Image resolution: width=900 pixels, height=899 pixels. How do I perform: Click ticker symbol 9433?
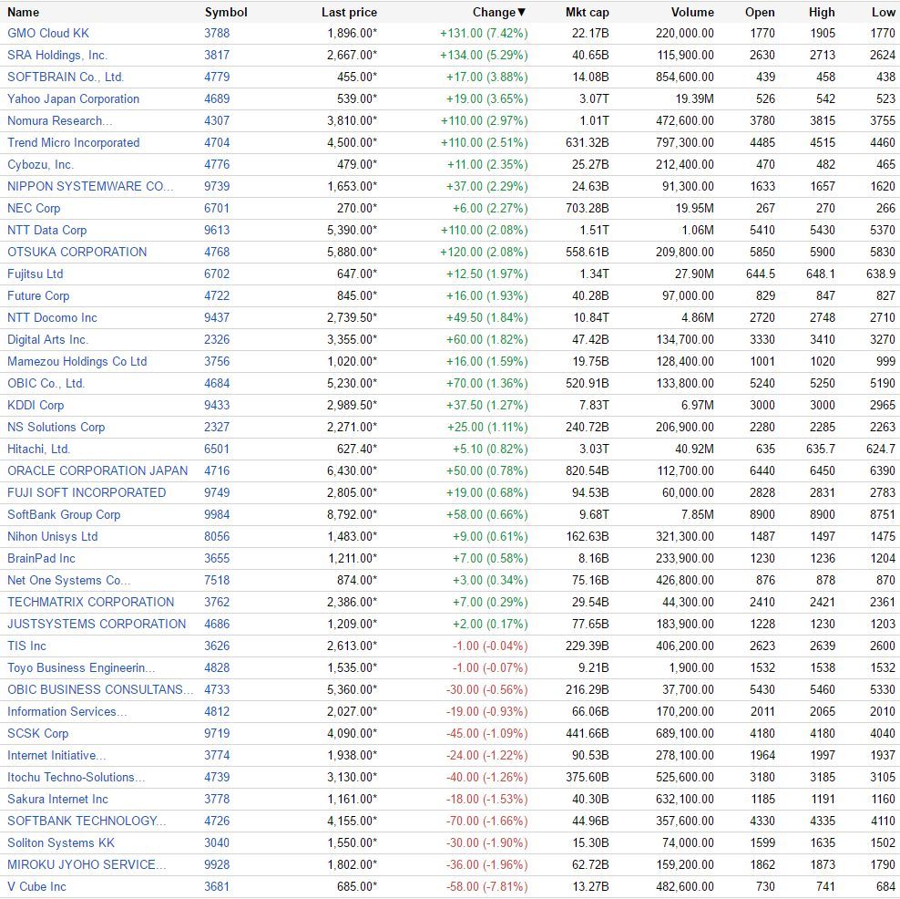pyautogui.click(x=217, y=405)
